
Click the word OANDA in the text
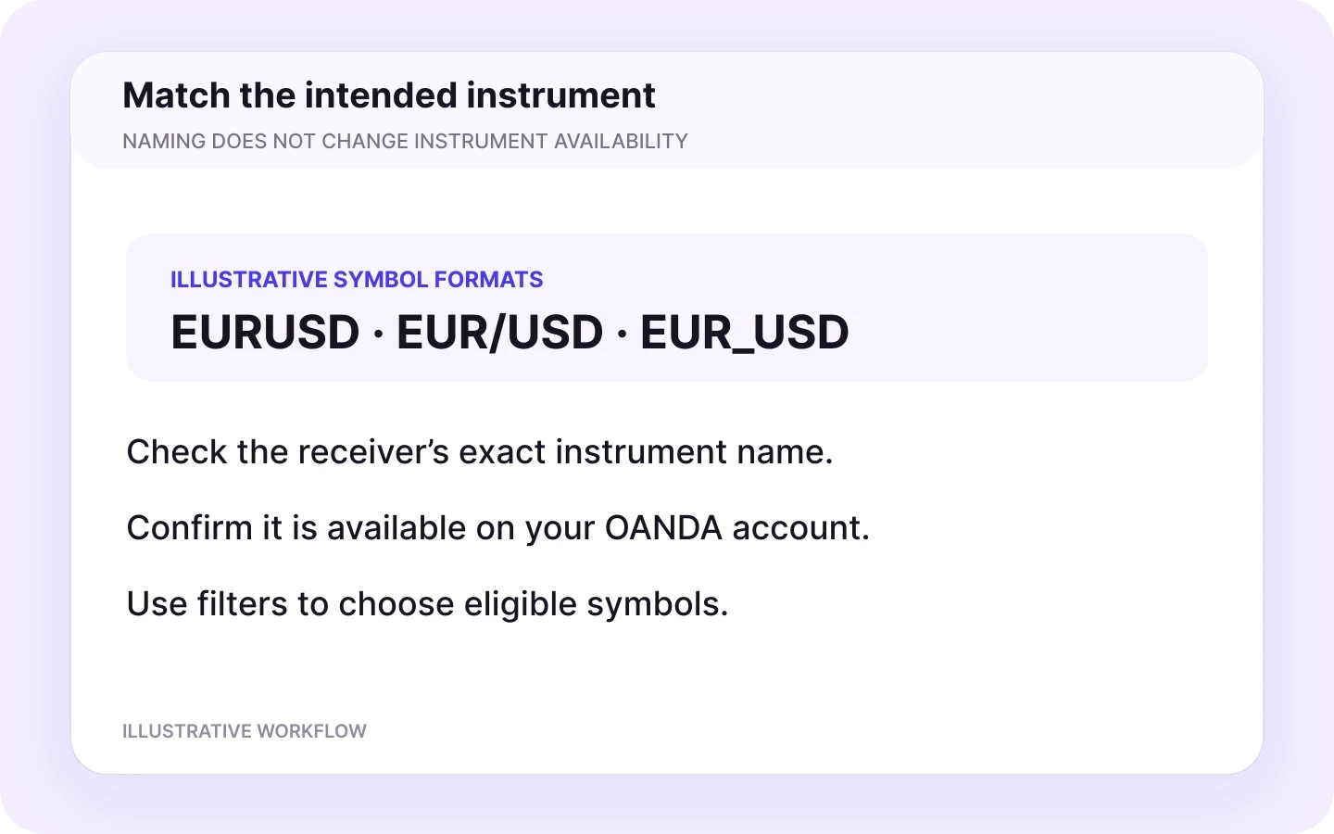pos(663,528)
